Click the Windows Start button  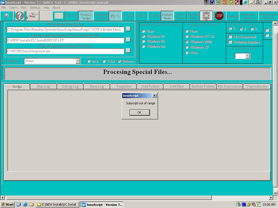coord(7,204)
